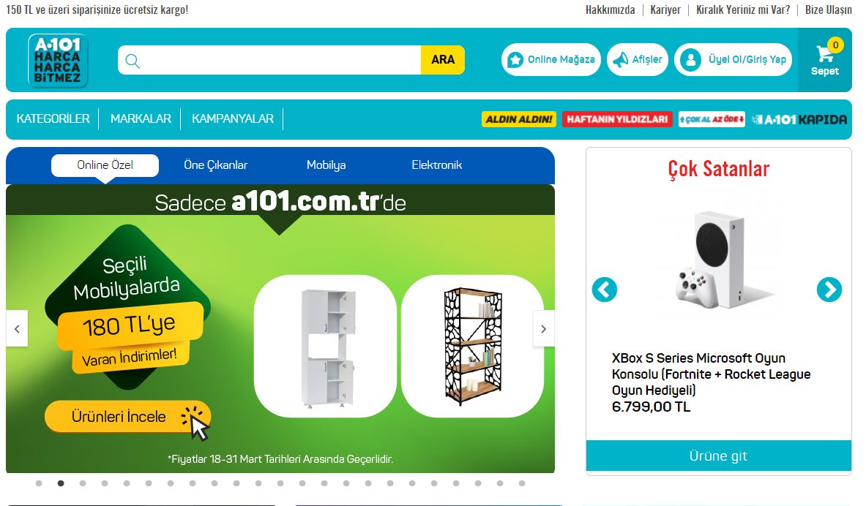Open the A101 Kapıda badge
Viewport: 866px width, 506px height.
(799, 119)
